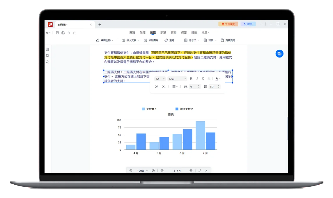Open the thumbnails panel in left sidebar
The image size is (333, 198).
pos(47,49)
